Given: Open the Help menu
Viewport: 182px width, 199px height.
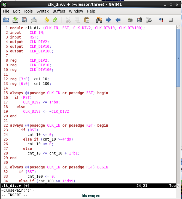Looking at the screenshot, I should [x=91, y=11].
